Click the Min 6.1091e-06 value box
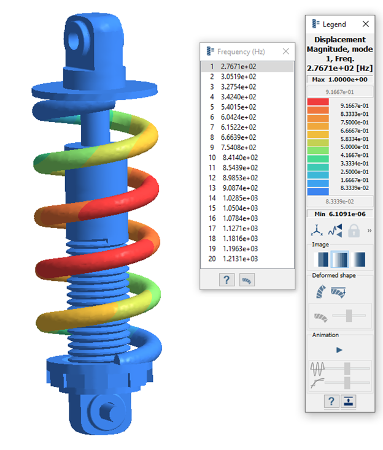383x450 pixels. point(340,214)
